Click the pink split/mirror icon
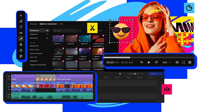199x112 pixels. click(167, 89)
